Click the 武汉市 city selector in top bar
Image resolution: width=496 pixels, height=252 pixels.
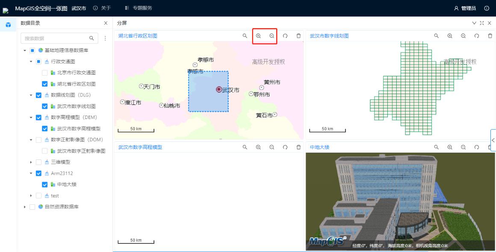(x=79, y=9)
